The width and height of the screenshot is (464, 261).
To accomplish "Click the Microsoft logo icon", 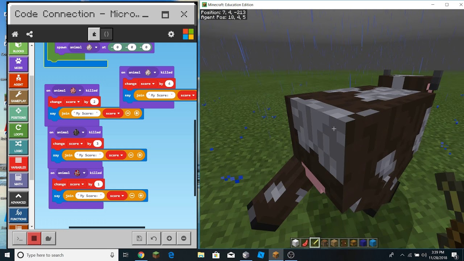I will (188, 34).
